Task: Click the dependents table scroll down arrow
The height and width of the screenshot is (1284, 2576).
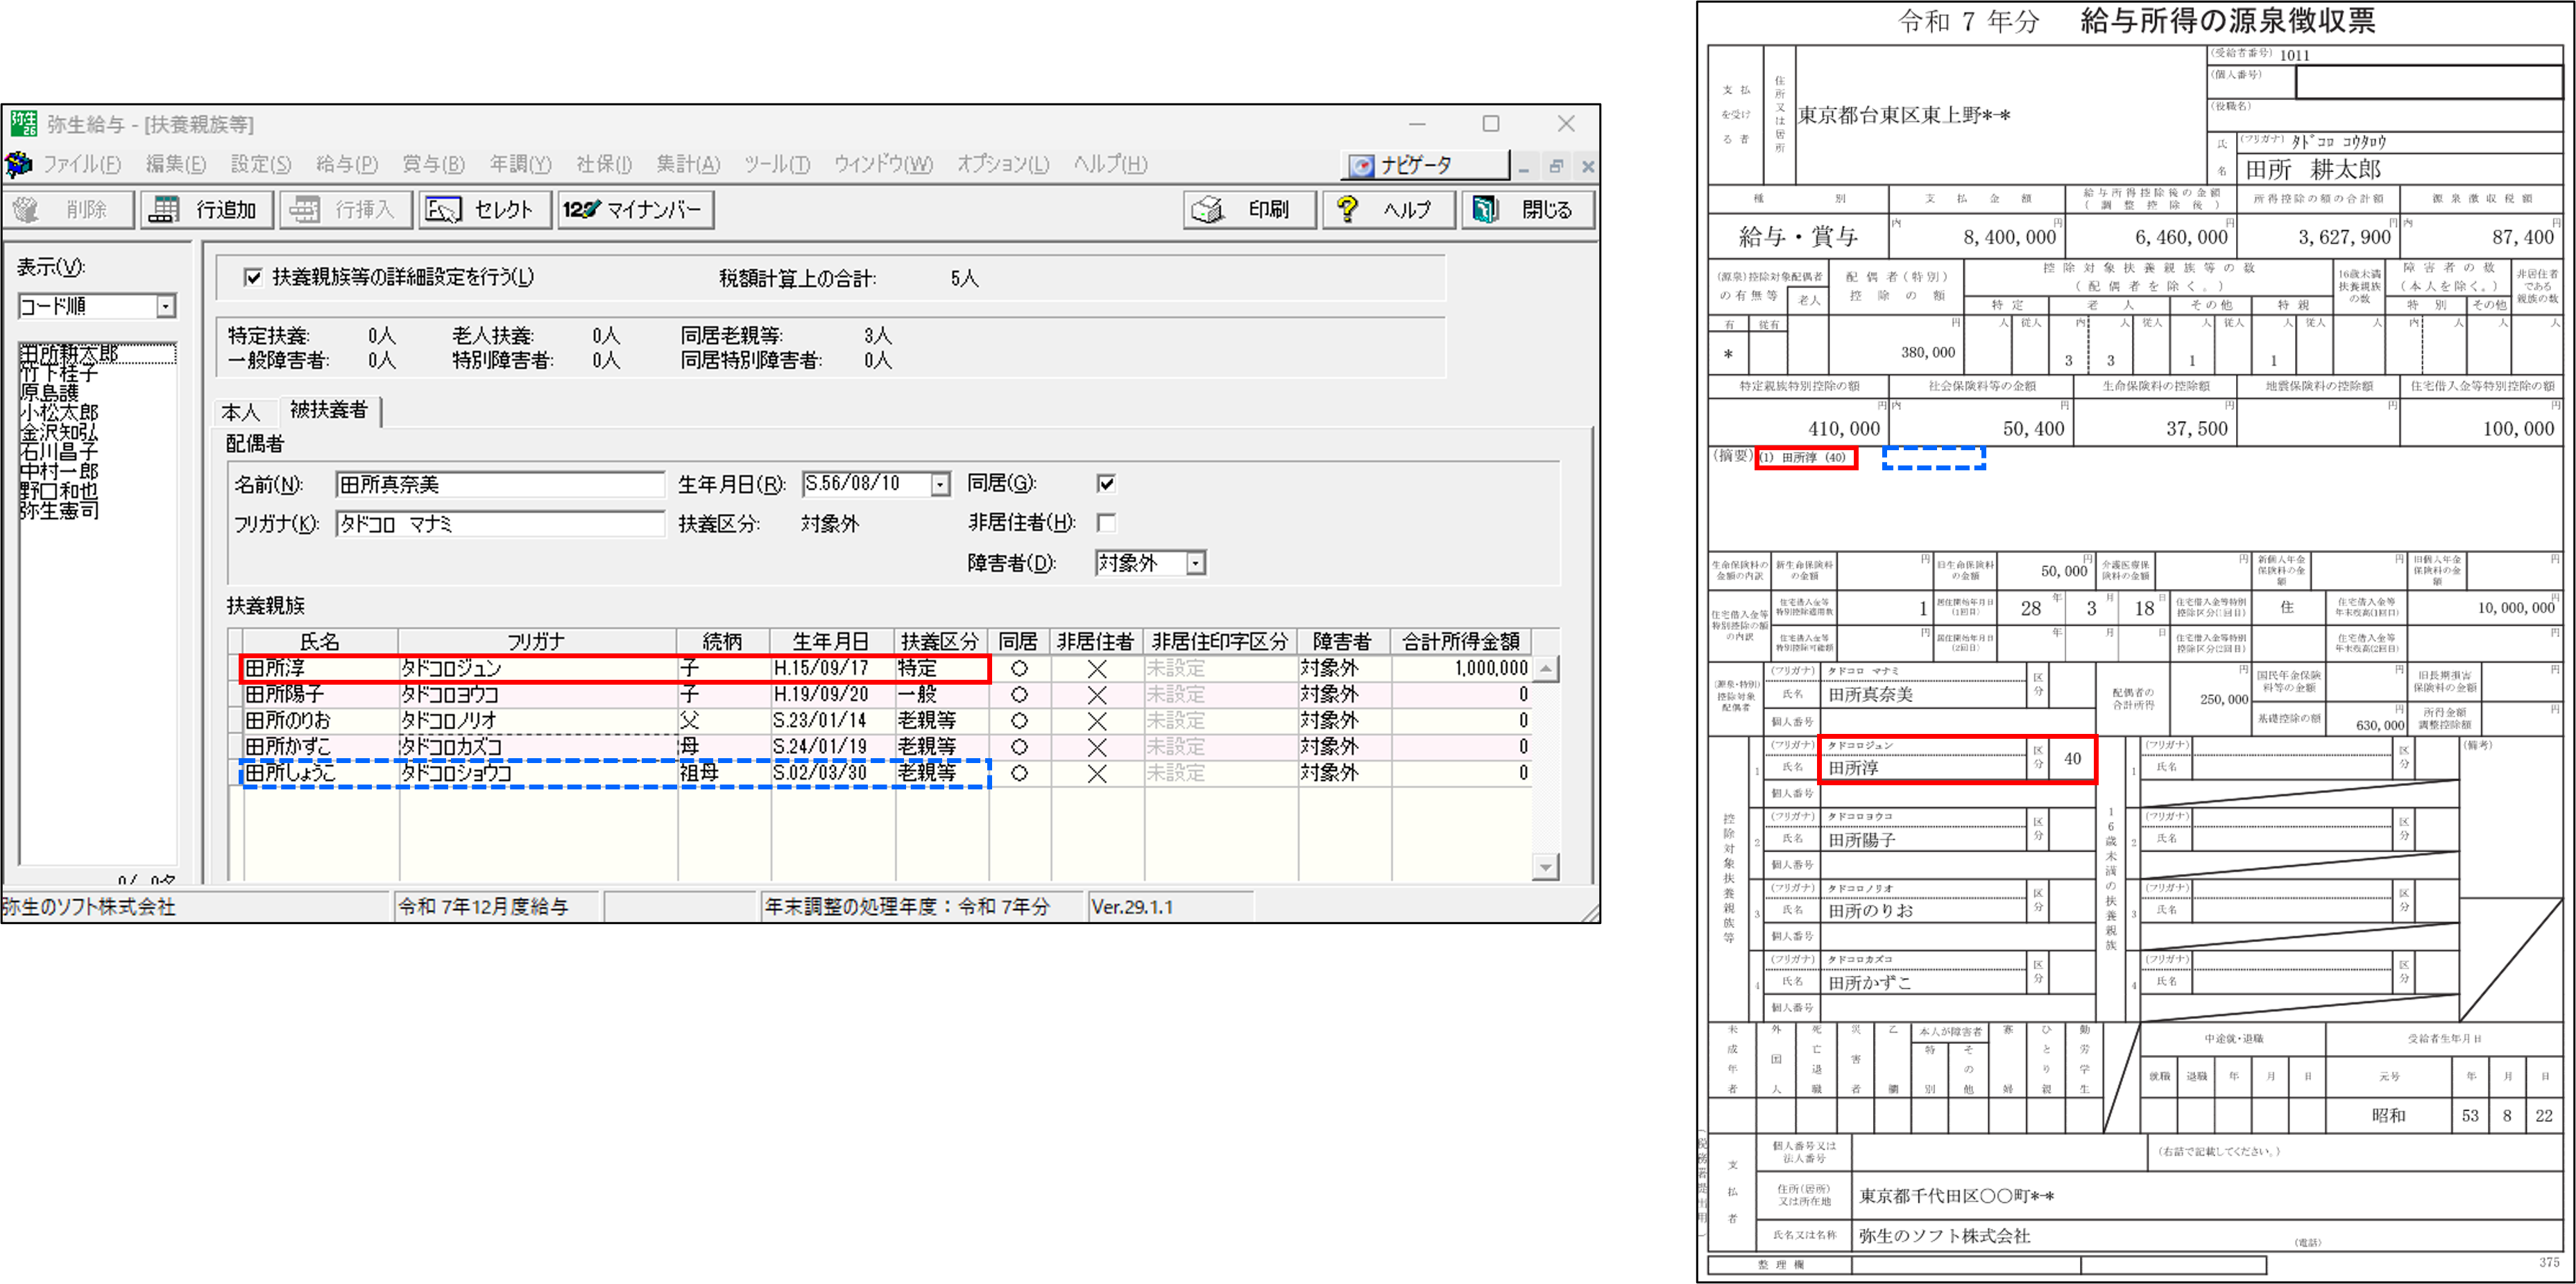Action: [x=1546, y=867]
